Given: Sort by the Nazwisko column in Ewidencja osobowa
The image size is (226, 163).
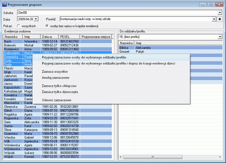Looking at the screenshot, I should point(13,36).
